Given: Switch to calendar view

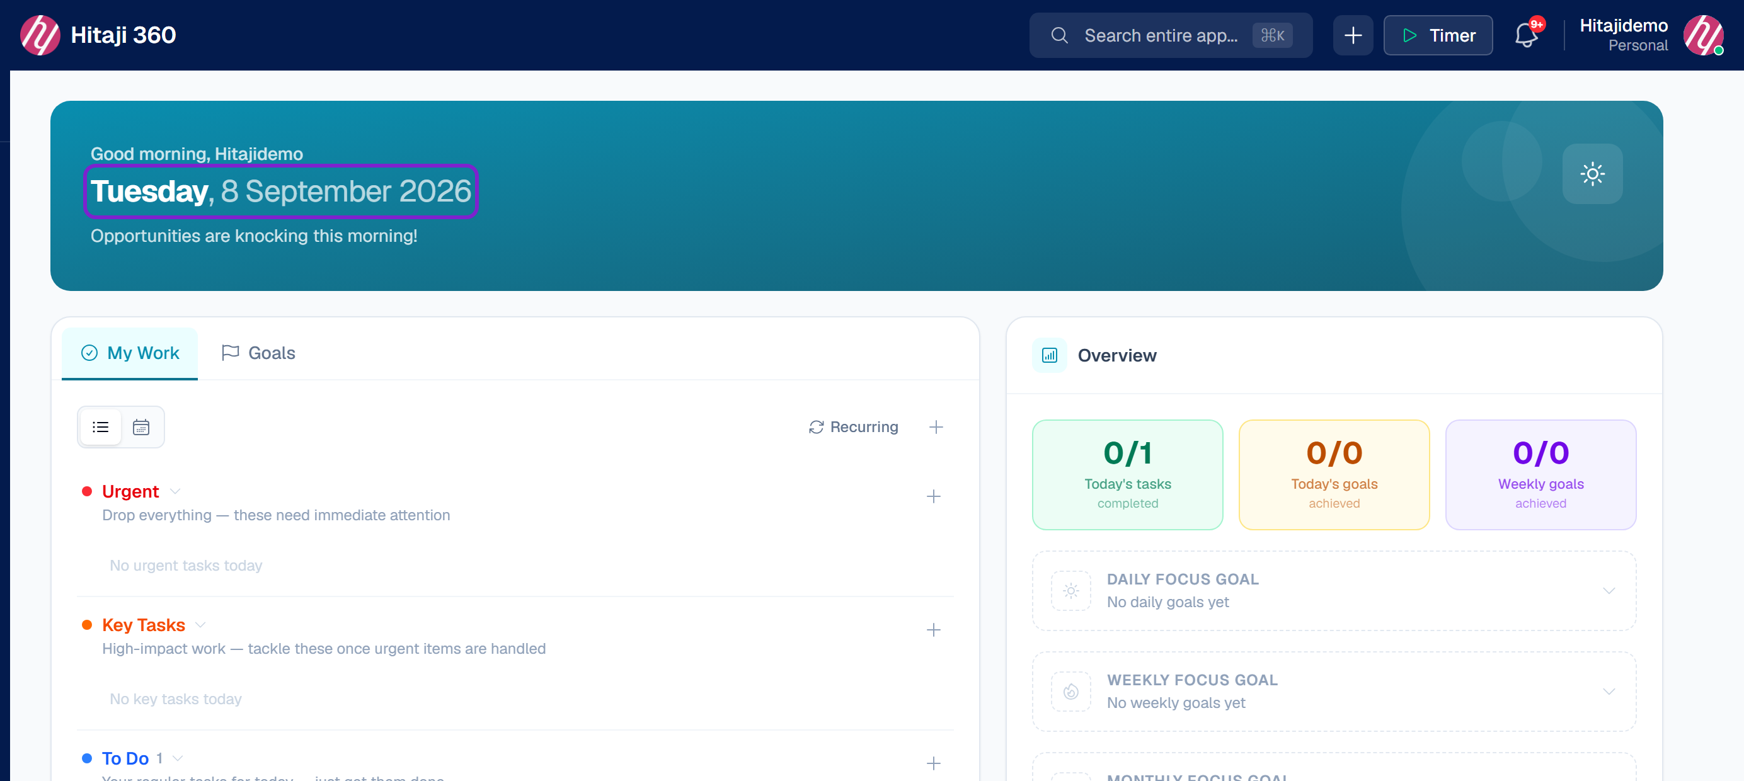Looking at the screenshot, I should tap(141, 427).
